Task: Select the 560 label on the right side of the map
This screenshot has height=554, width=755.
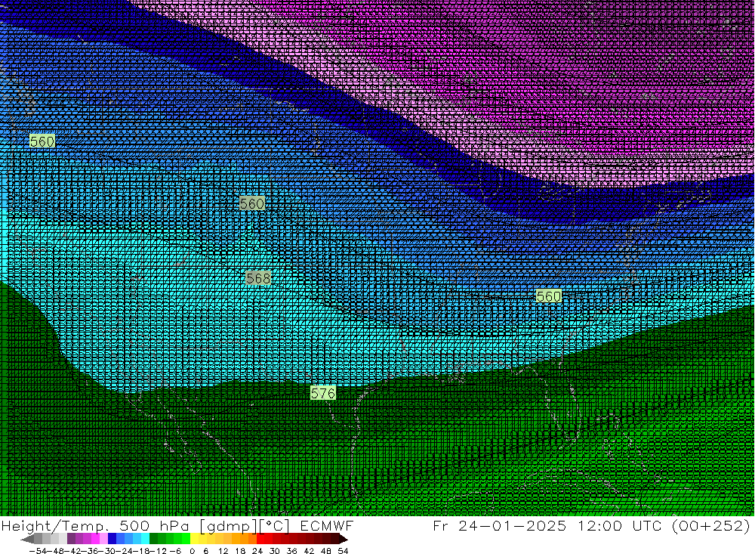Action: pos(548,296)
